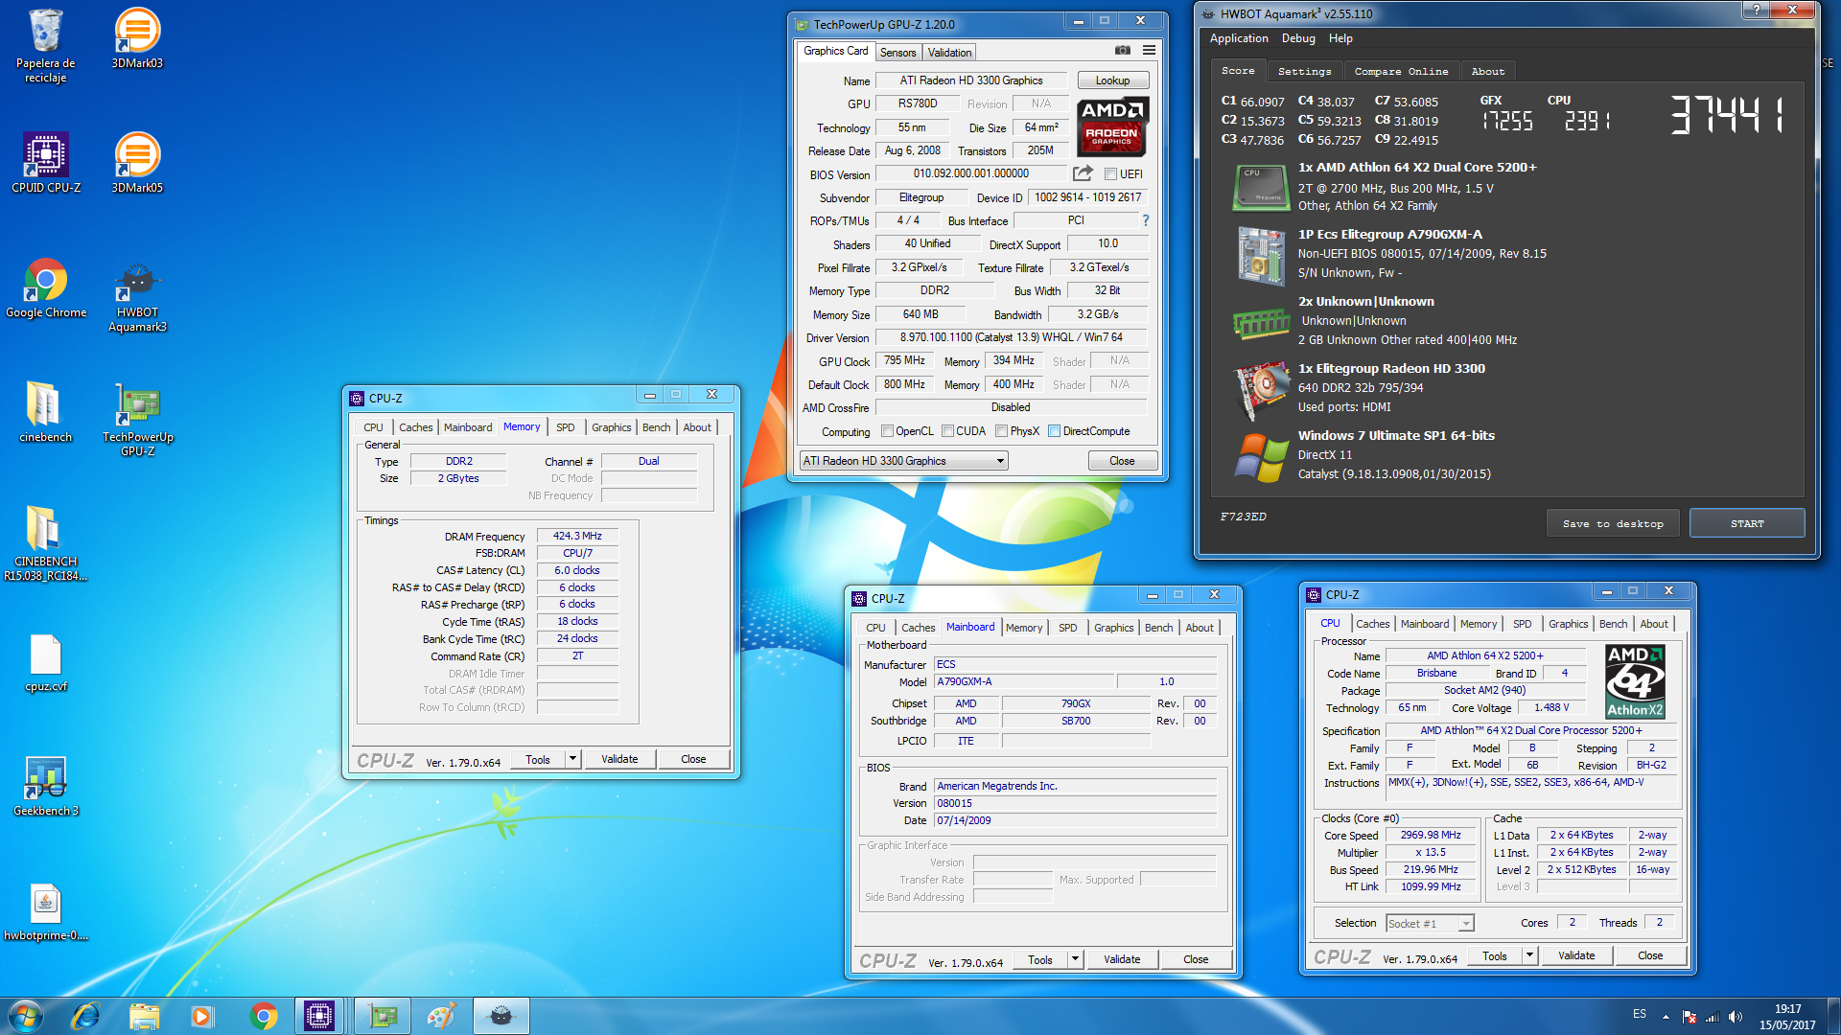Screen dimensions: 1841x1035
Task: Click the GPU-Z screenshot camera icon
Action: [x=1122, y=51]
